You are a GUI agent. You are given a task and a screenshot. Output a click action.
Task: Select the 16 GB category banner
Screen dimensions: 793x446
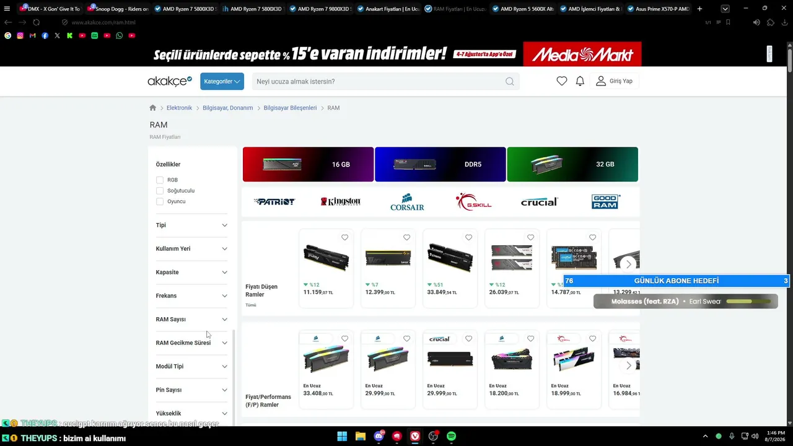[308, 164]
